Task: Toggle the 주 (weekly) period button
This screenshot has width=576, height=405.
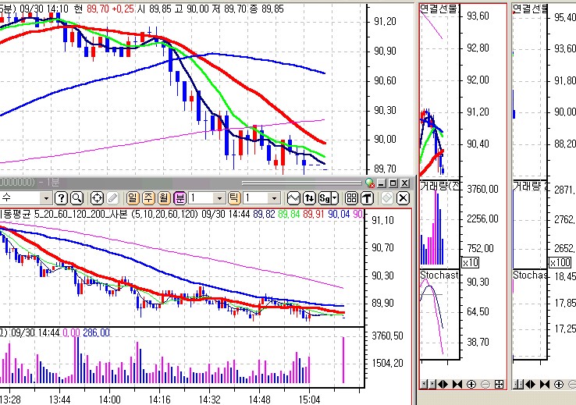Action: (x=148, y=198)
